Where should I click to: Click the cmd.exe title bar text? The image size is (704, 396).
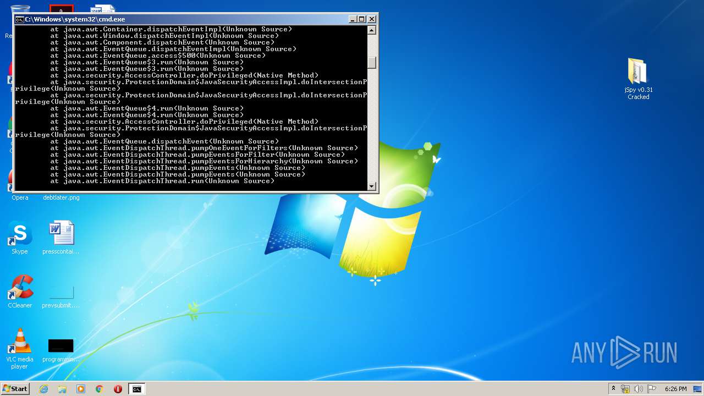[75, 19]
